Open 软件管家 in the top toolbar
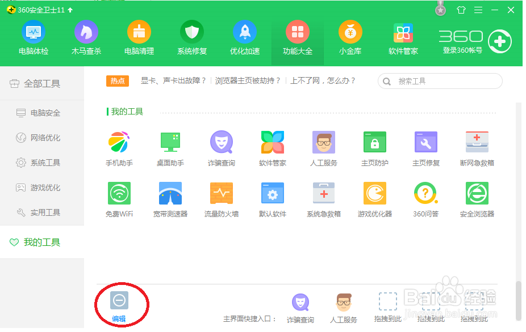Image resolution: width=526 pixels, height=332 pixels. pyautogui.click(x=403, y=38)
